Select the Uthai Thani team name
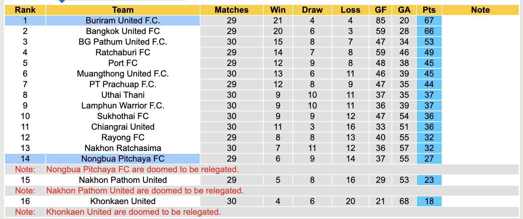The image size is (523, 219). 123,95
